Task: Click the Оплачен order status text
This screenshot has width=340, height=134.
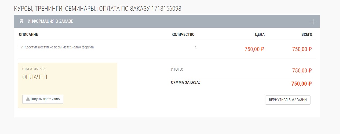Action: coord(35,77)
